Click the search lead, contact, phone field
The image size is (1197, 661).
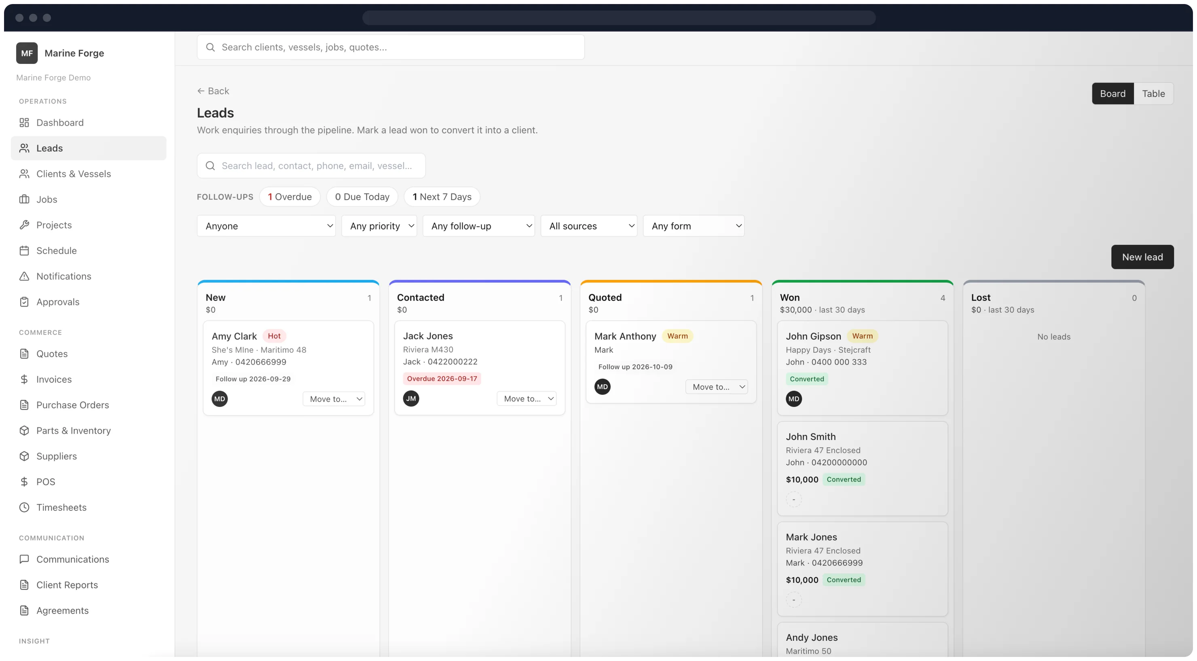click(311, 166)
